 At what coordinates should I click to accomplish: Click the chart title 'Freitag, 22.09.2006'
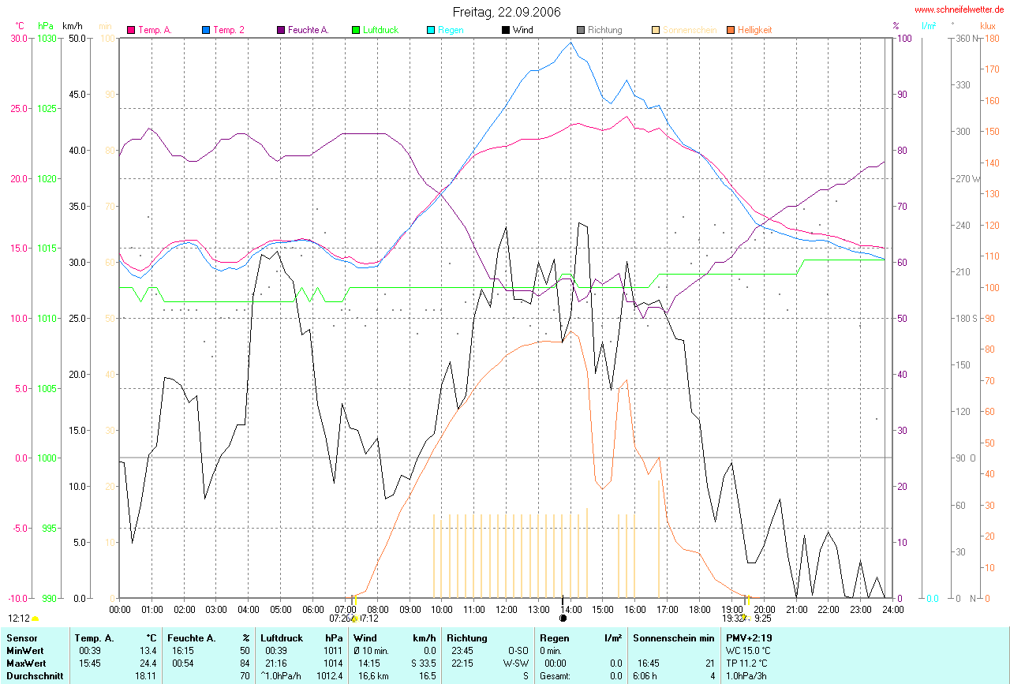(x=507, y=12)
